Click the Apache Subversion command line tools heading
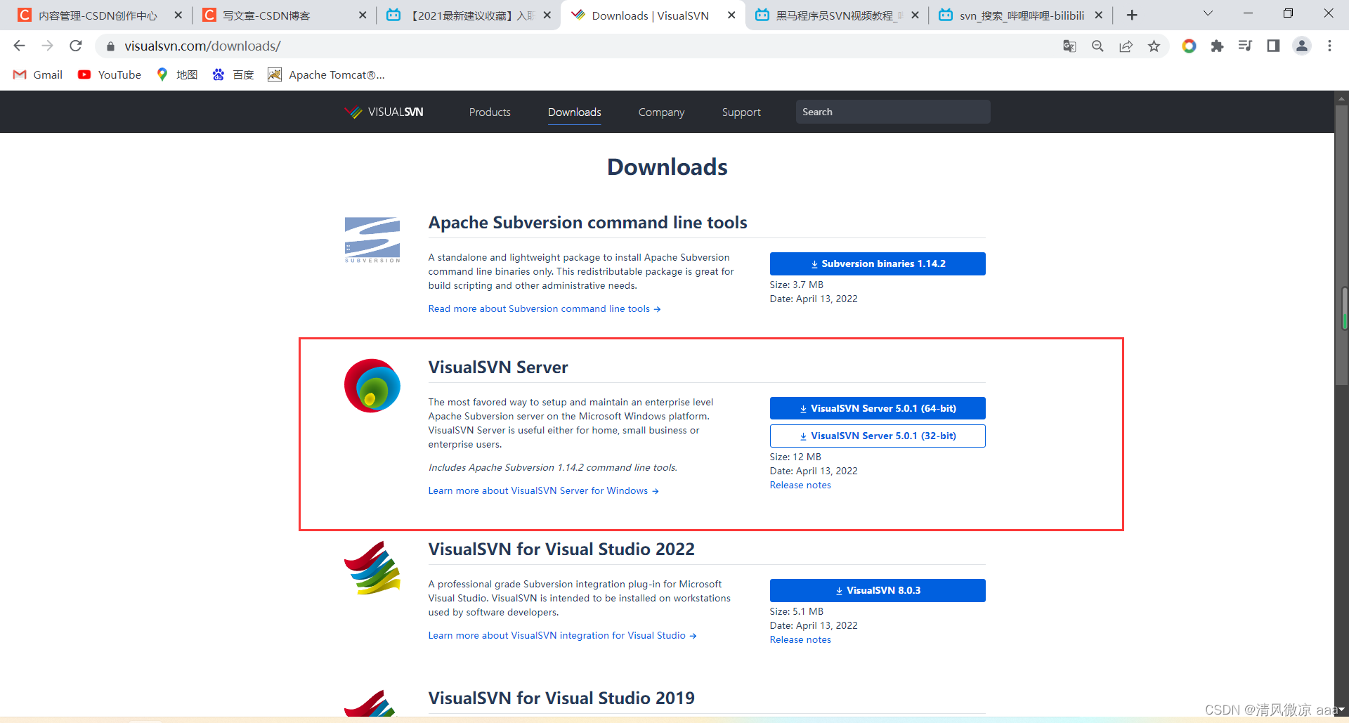The height and width of the screenshot is (723, 1349). 587,222
